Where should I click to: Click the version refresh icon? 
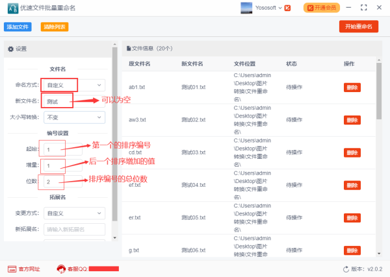point(346,269)
